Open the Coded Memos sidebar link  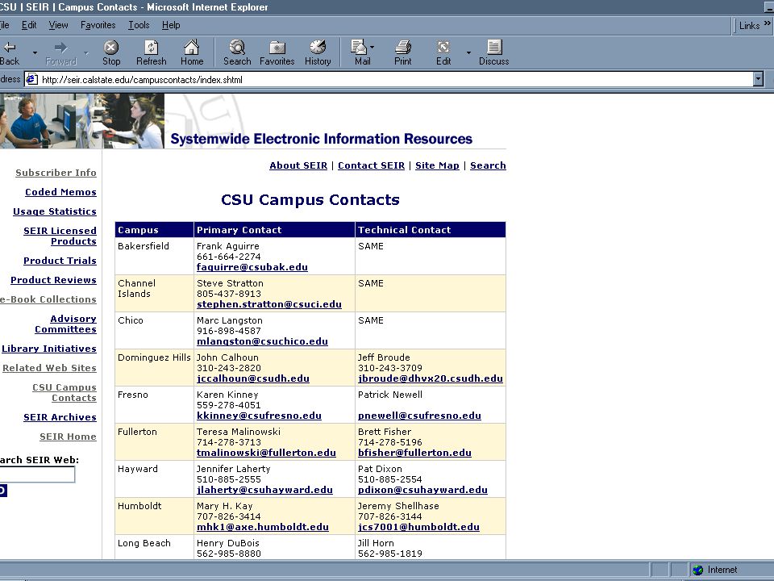point(60,192)
